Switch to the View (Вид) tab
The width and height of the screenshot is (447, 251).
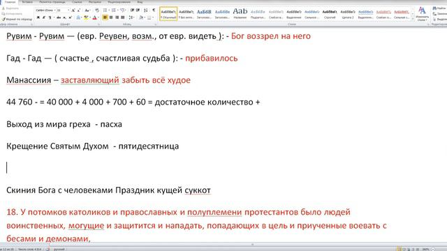(140, 2)
